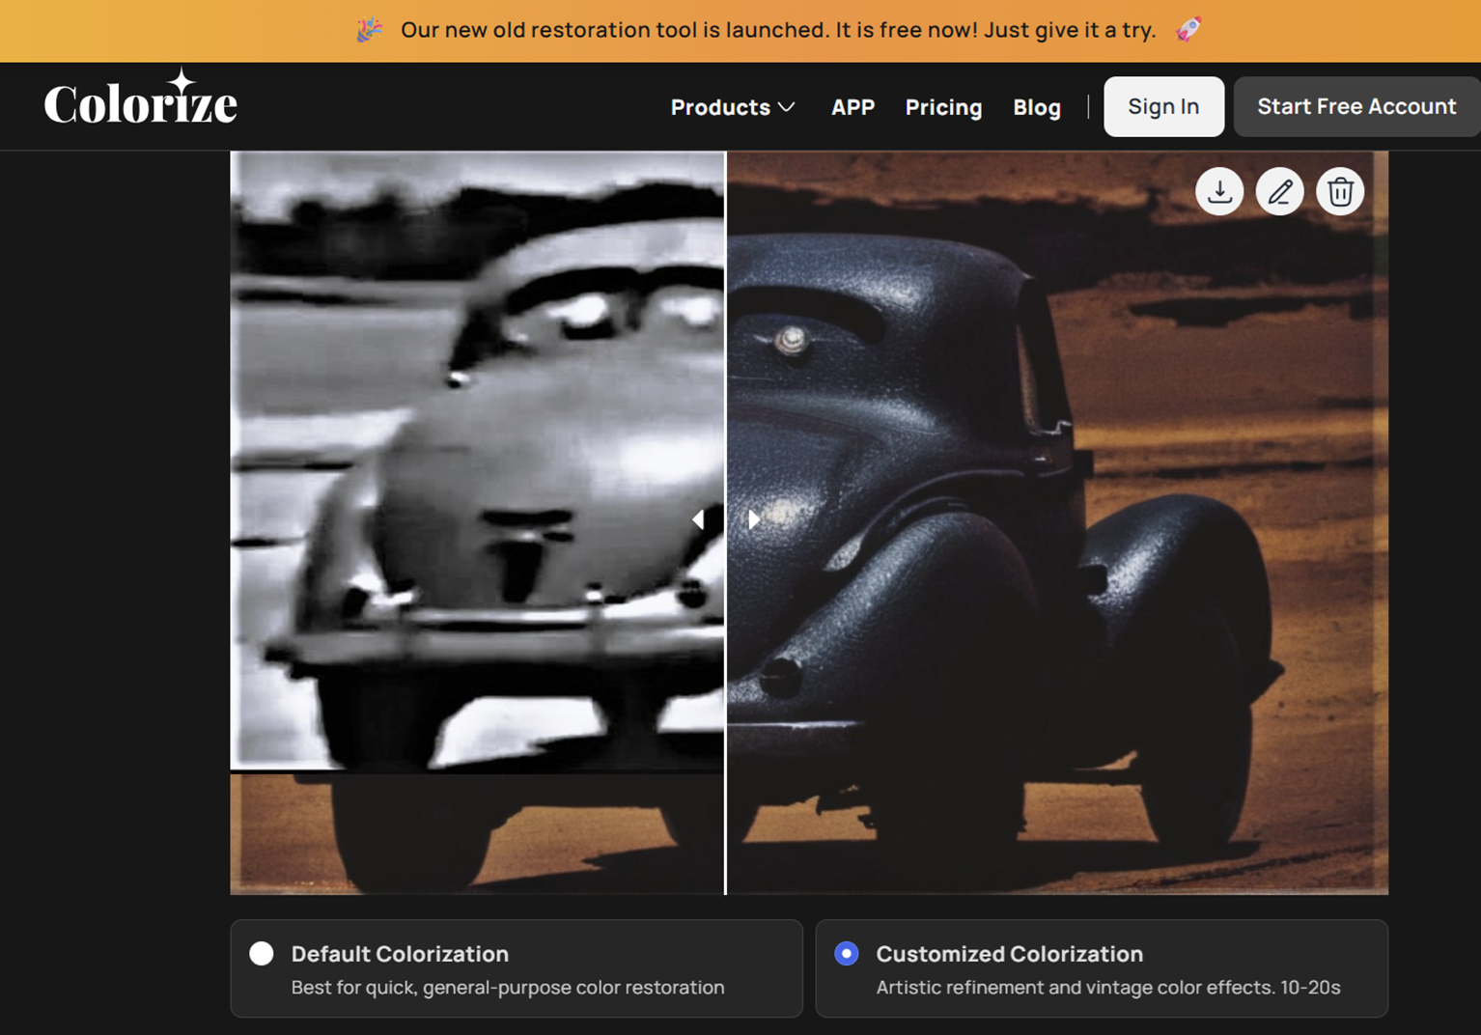This screenshot has height=1035, width=1481.
Task: Open the APP page from navigation
Action: pos(852,107)
